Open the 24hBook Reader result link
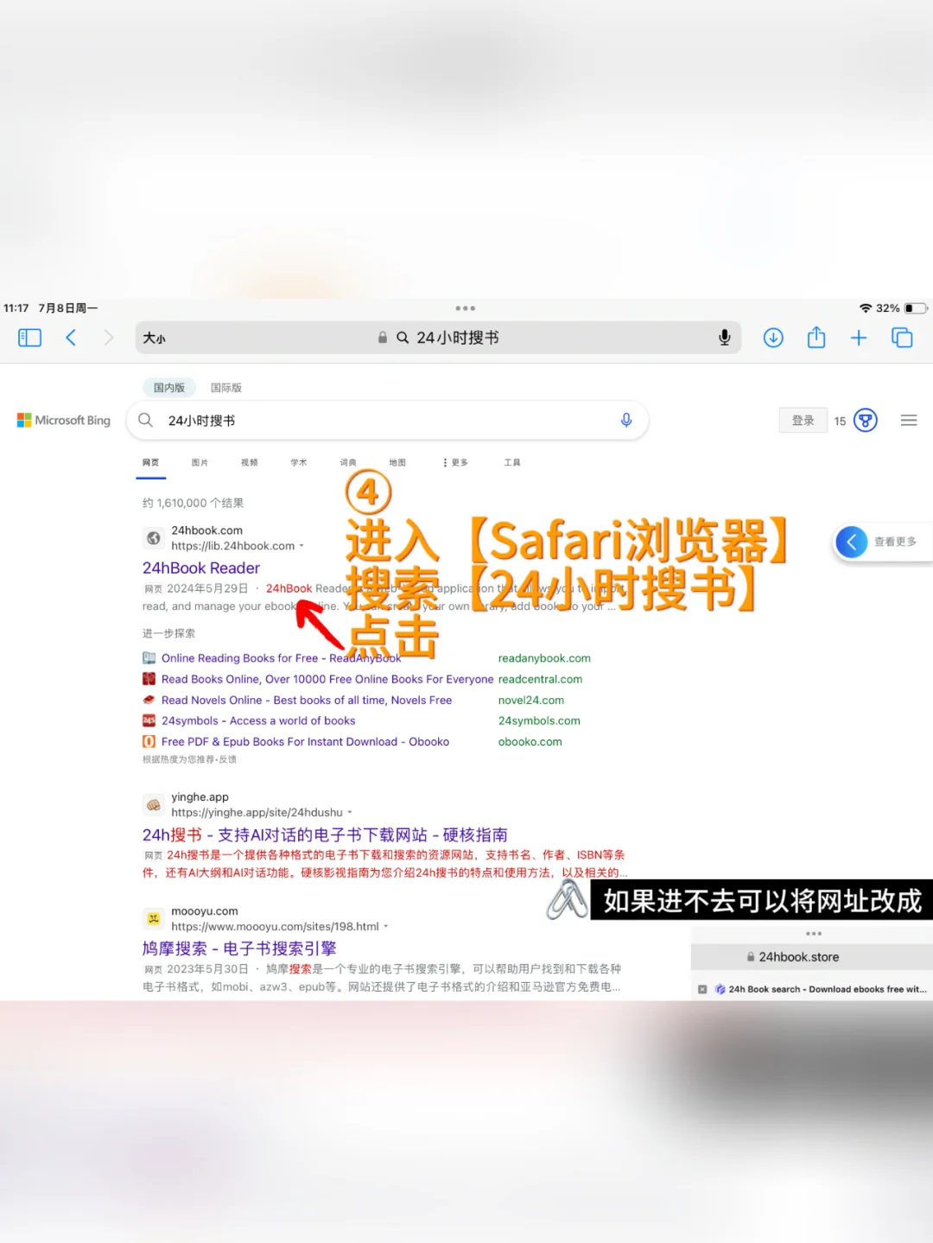Viewport: 933px width, 1243px height. tap(201, 568)
